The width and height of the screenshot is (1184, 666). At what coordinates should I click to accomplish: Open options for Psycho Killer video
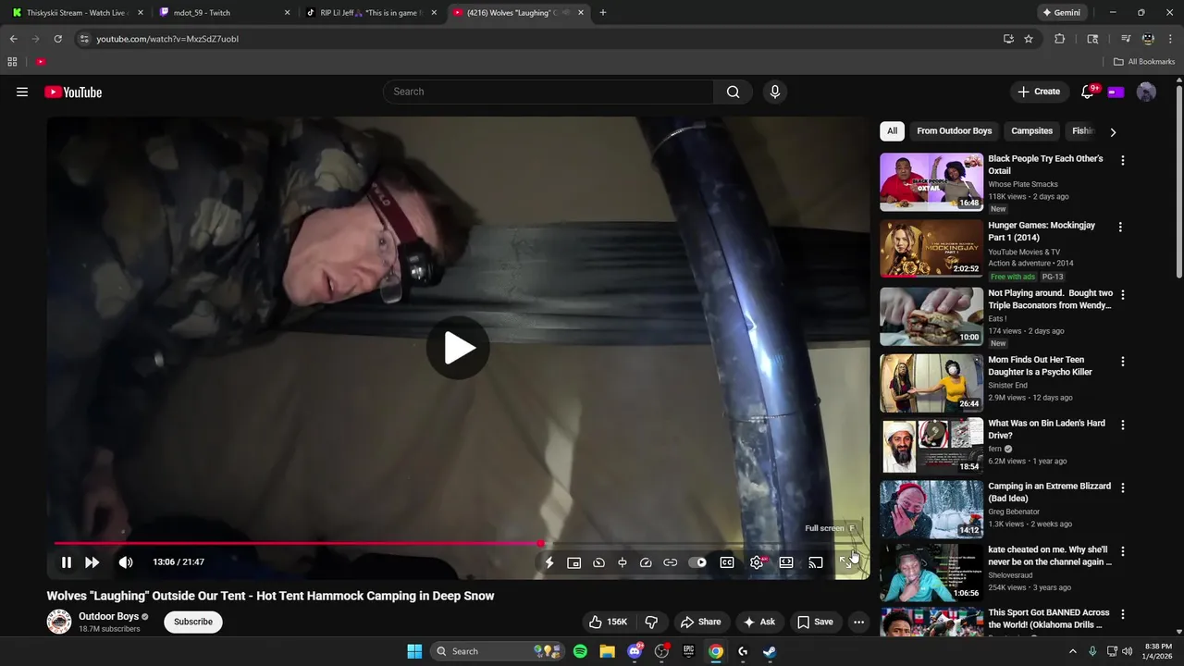pos(1123,361)
